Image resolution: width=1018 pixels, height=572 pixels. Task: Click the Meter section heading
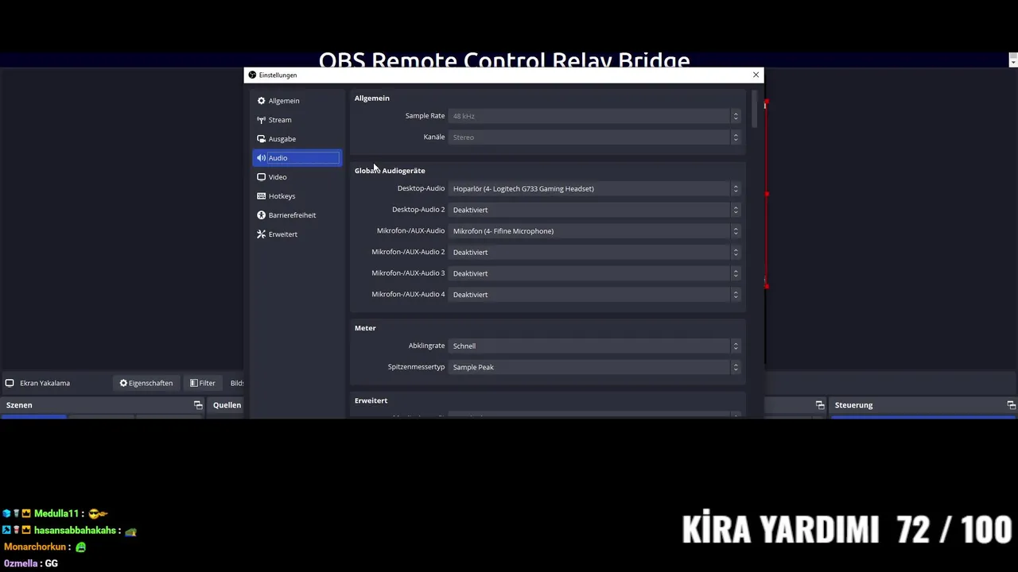(x=365, y=328)
